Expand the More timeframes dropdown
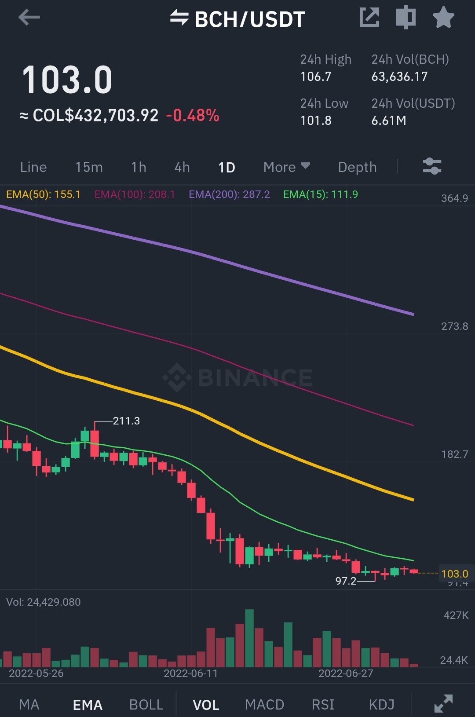Image resolution: width=475 pixels, height=717 pixels. pos(287,167)
